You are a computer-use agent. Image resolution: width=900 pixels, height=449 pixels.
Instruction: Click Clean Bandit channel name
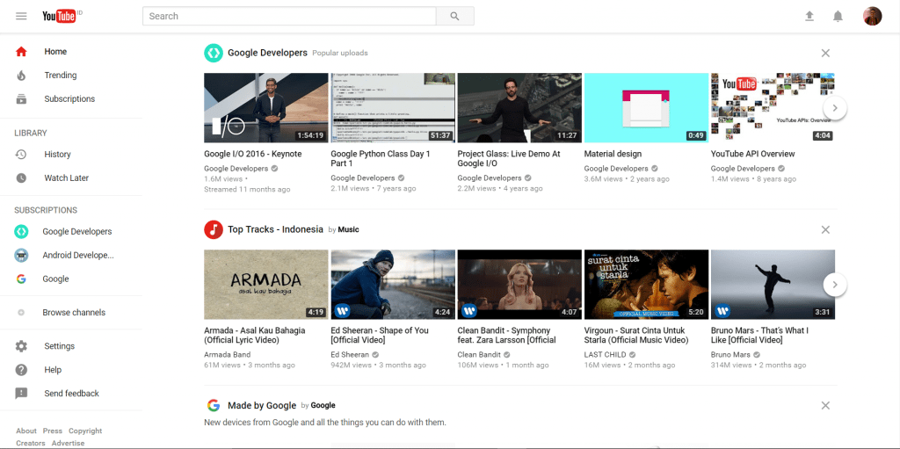[479, 355]
